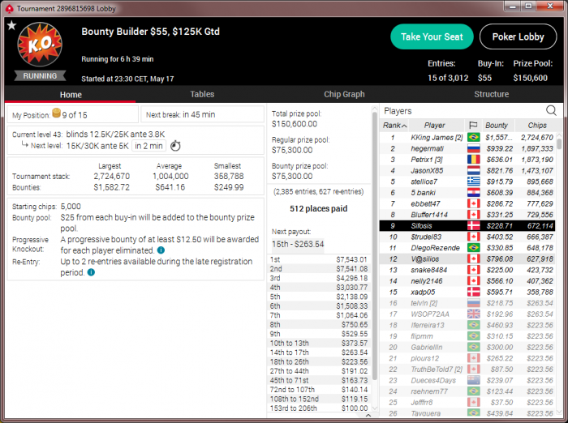
Task: Click the players search magnifier icon
Action: (551, 110)
